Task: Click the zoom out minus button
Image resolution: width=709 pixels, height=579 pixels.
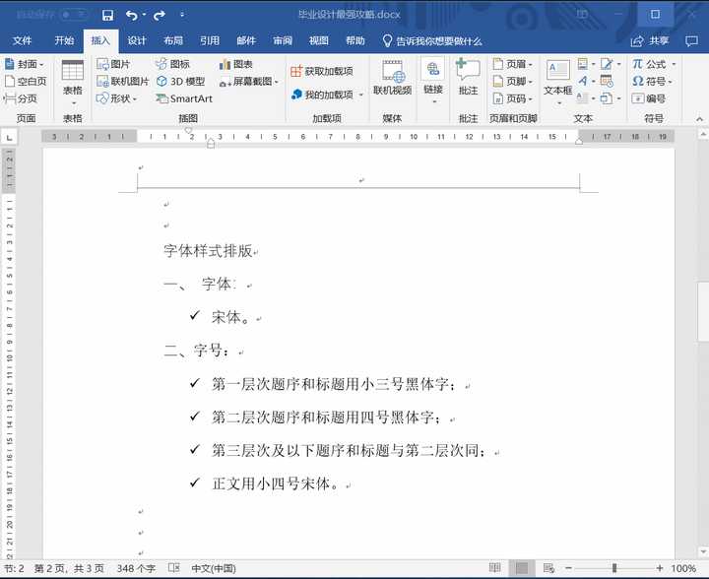Action: [x=568, y=568]
